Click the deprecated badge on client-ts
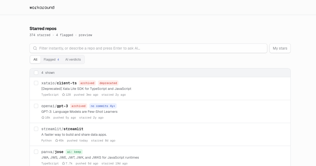This screenshot has width=316, height=166. tap(108, 83)
